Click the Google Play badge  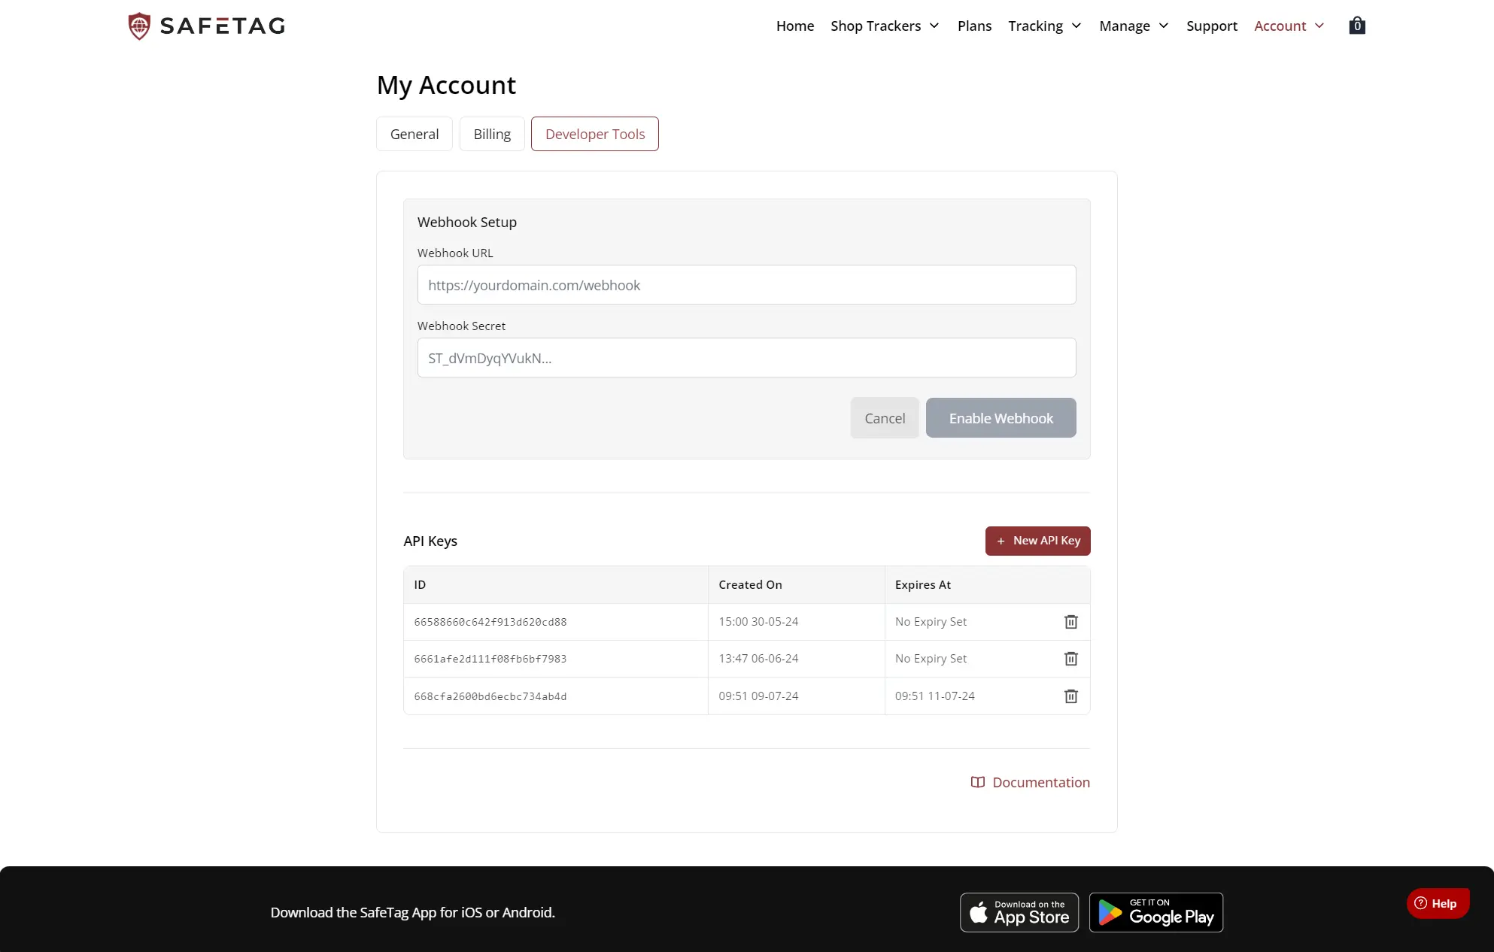coord(1156,912)
